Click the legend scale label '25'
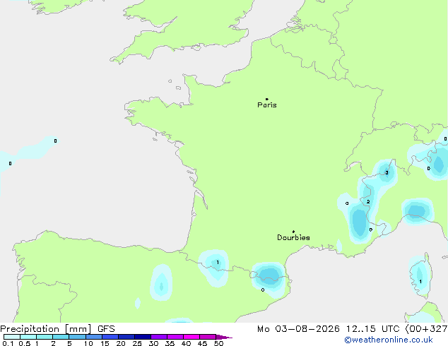 [x=137, y=343]
